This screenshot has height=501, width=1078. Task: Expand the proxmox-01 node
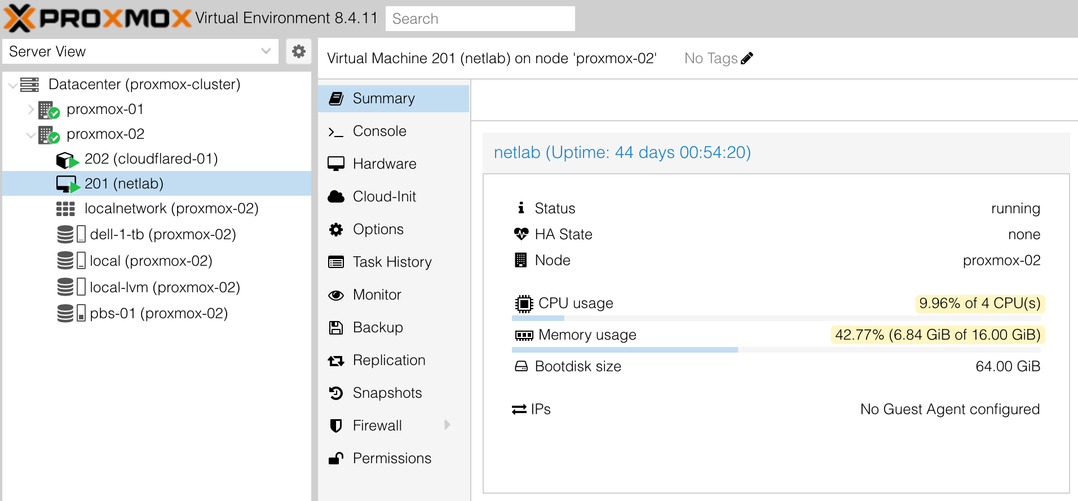(31, 109)
